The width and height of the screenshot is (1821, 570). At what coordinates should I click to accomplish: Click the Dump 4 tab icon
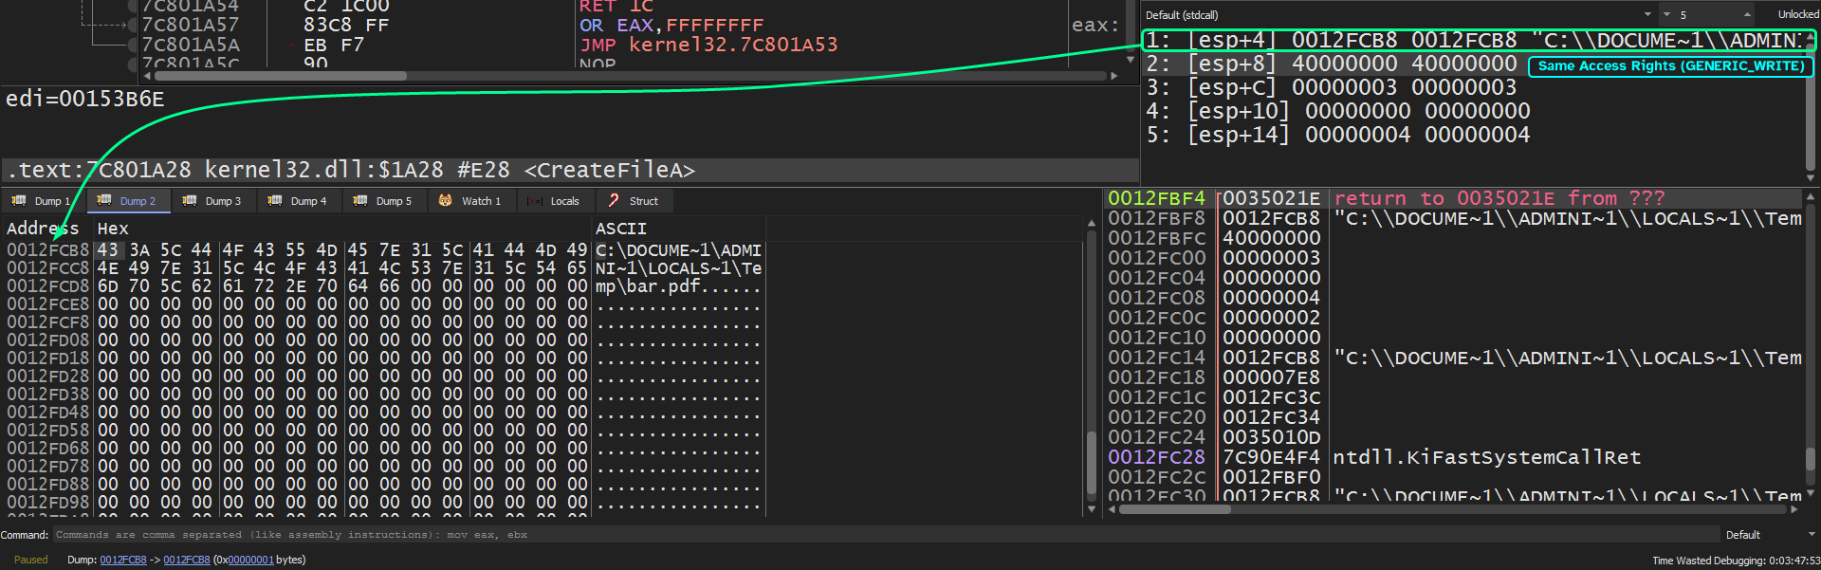point(275,201)
